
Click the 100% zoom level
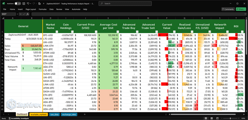[243, 118]
